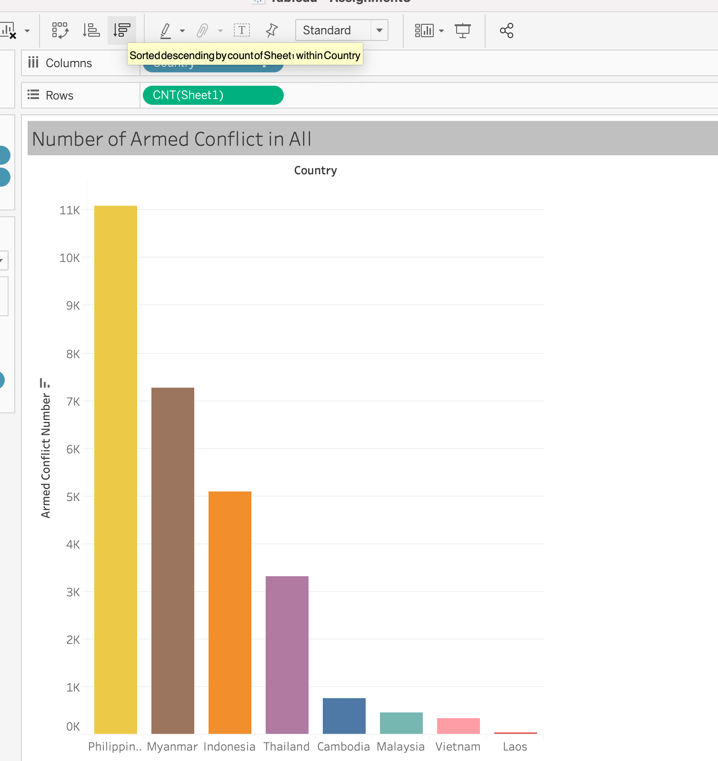
Task: Click the CNT(Sheet1) pill on Rows
Action: click(x=213, y=95)
